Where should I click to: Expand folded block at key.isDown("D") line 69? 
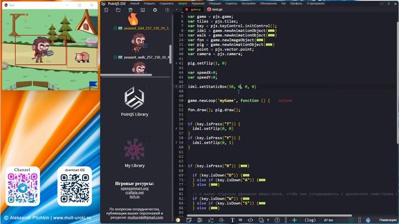(x=246, y=175)
